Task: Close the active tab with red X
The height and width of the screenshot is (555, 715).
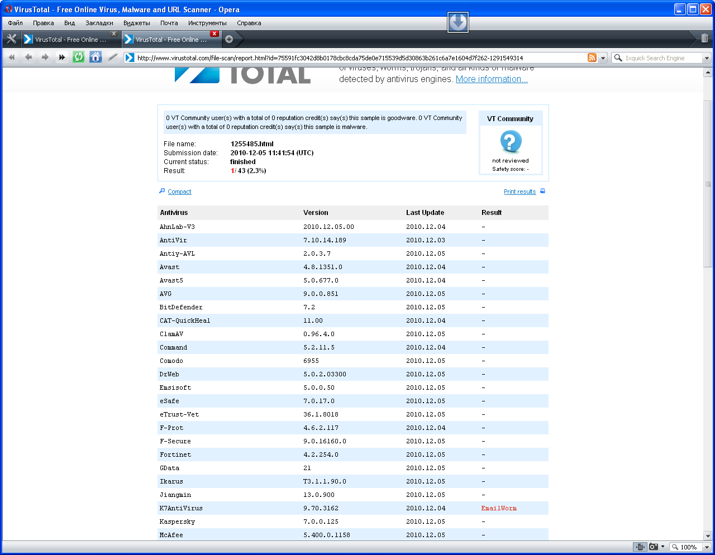Action: click(x=214, y=34)
